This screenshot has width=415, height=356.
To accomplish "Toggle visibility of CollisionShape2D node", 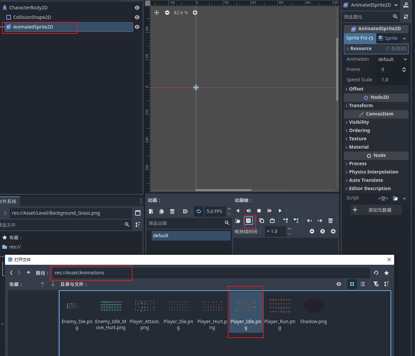I will point(137,17).
